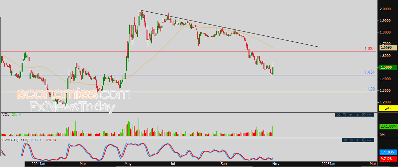
Task: Open more options for SlowSTO panel
Action: (x=369, y=140)
